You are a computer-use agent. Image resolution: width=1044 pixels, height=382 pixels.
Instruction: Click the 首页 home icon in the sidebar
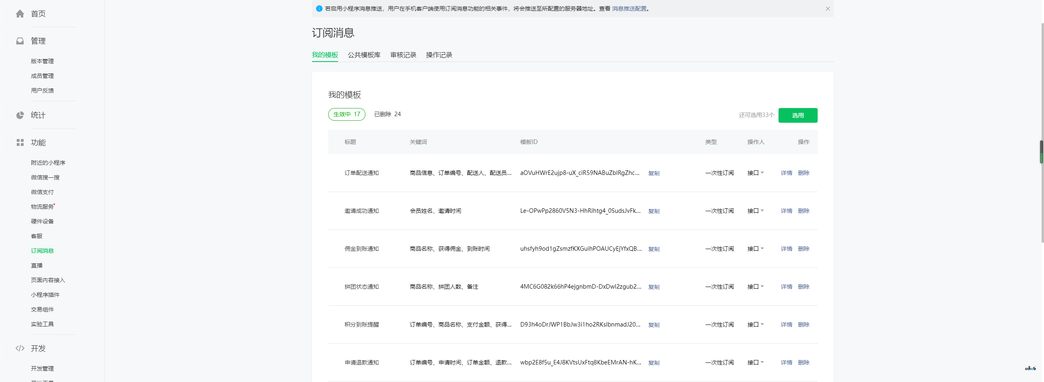point(20,13)
